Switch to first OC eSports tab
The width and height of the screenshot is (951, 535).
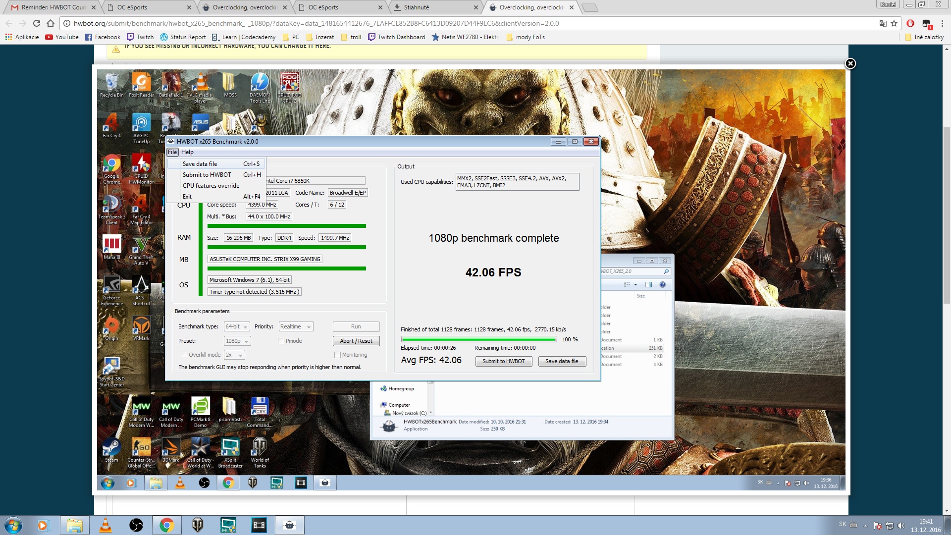[149, 7]
